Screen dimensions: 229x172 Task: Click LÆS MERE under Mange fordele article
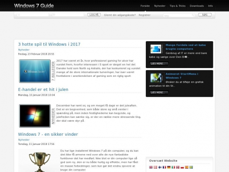pos(159,64)
